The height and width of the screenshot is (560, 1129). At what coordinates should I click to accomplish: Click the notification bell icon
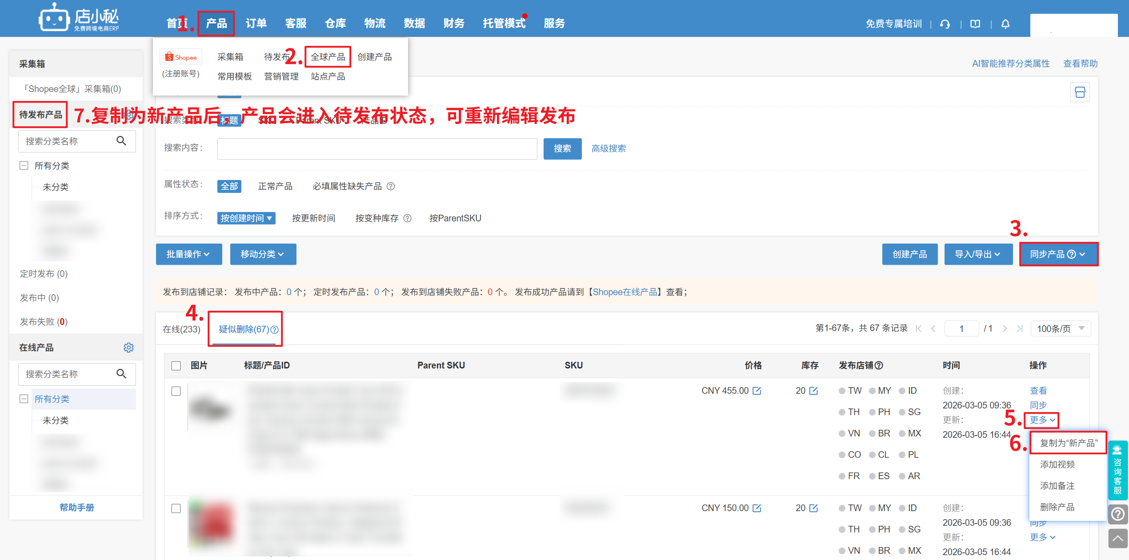(1005, 24)
